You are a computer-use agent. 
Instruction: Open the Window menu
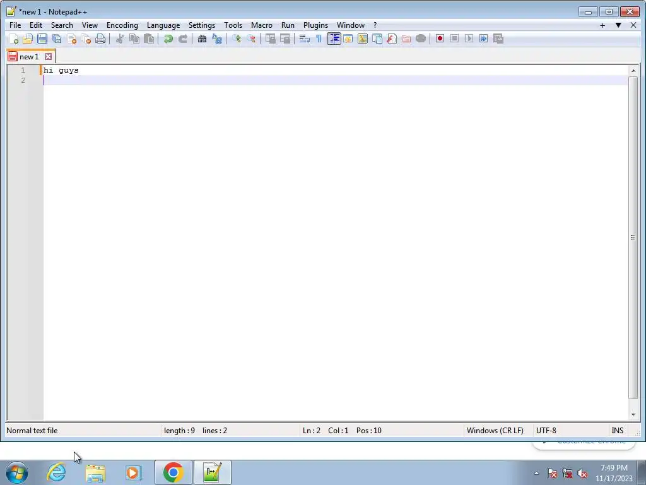(x=351, y=25)
